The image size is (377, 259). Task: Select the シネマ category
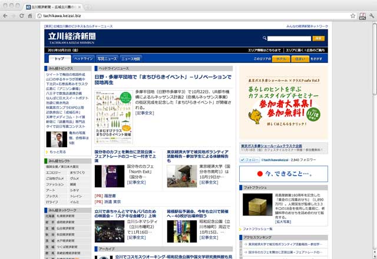point(75,190)
